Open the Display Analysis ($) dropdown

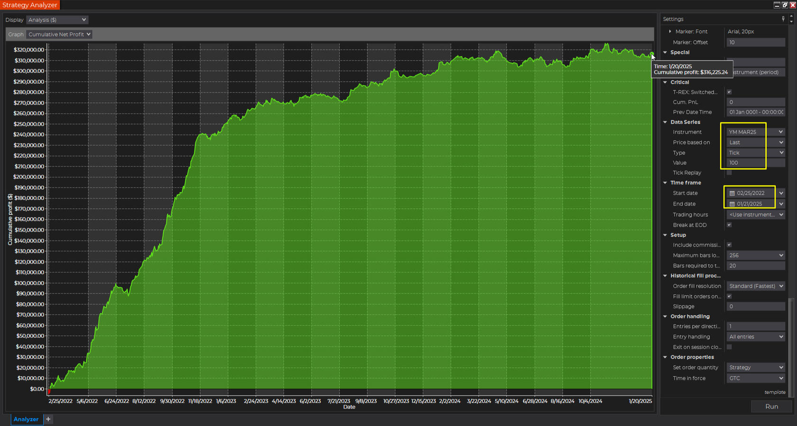click(x=57, y=20)
